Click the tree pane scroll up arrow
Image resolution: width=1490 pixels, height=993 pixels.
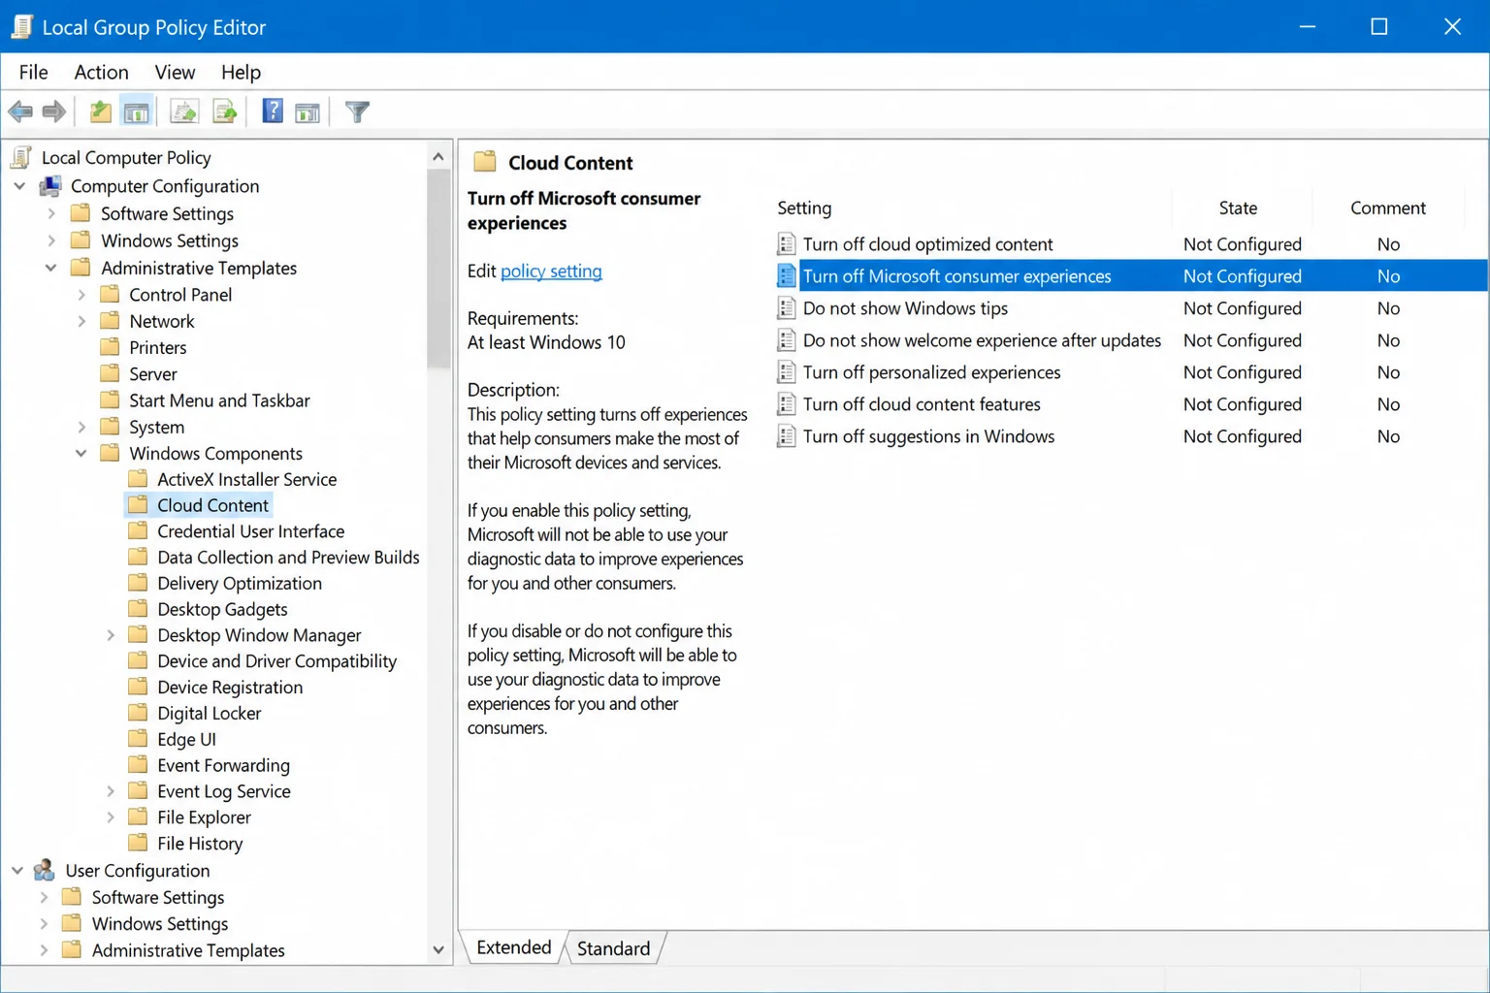point(438,156)
